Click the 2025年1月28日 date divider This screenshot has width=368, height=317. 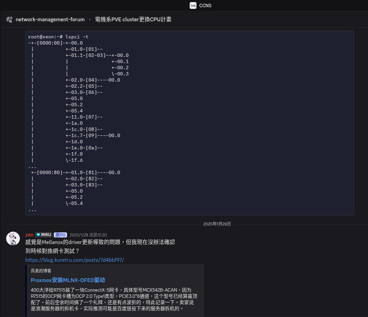(217, 224)
